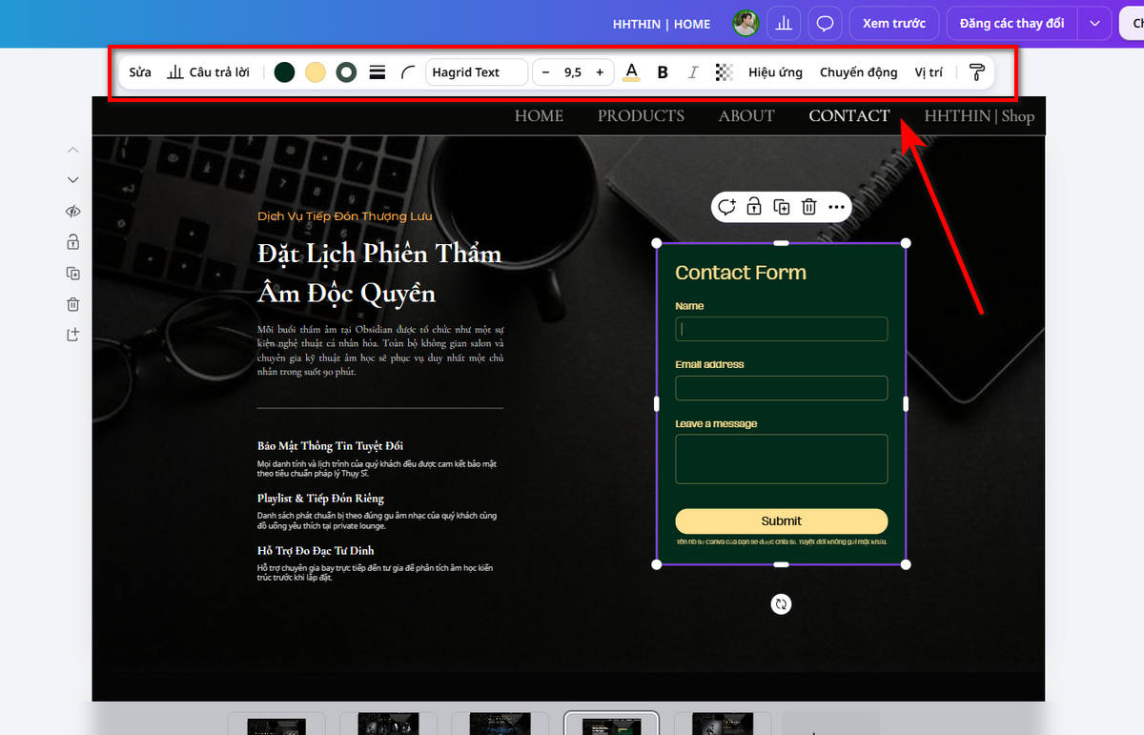Click HHTHIN | Shop navigation link

click(x=979, y=116)
